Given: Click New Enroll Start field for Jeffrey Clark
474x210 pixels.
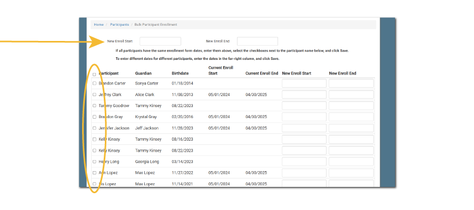Looking at the screenshot, I should point(304,94).
